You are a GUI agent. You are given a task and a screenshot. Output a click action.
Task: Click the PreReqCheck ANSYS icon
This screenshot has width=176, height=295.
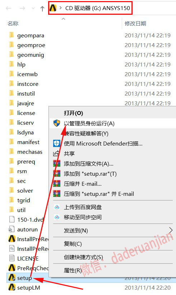point(11,268)
